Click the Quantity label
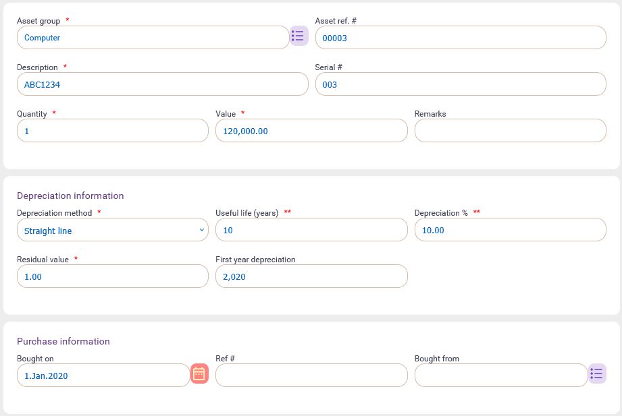The height and width of the screenshot is (416, 622). pos(32,114)
